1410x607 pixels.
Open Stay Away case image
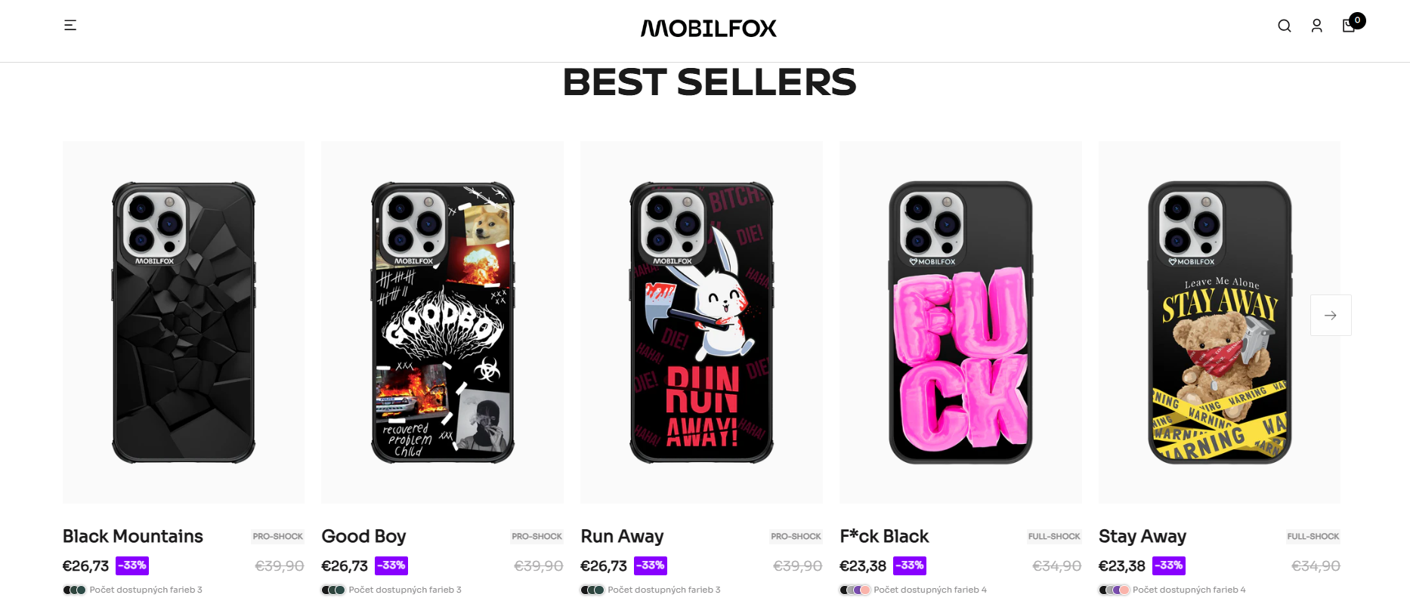[1220, 322]
